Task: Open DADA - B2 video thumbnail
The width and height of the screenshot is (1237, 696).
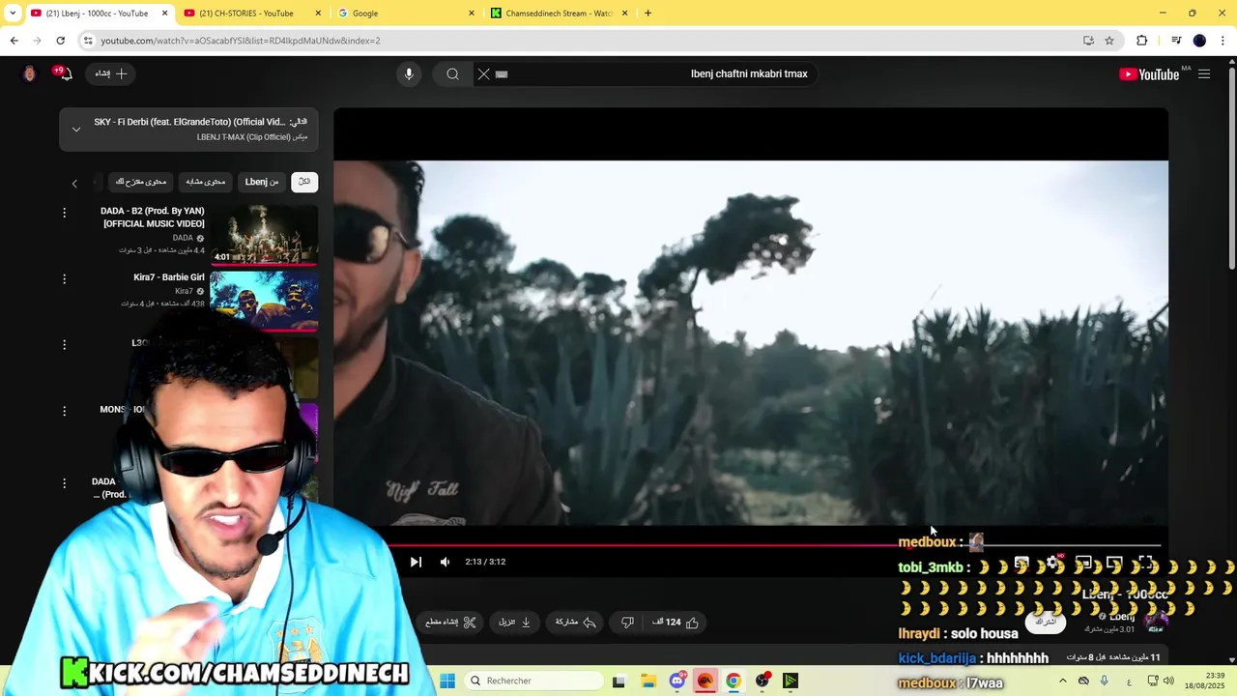Action: 264,234
